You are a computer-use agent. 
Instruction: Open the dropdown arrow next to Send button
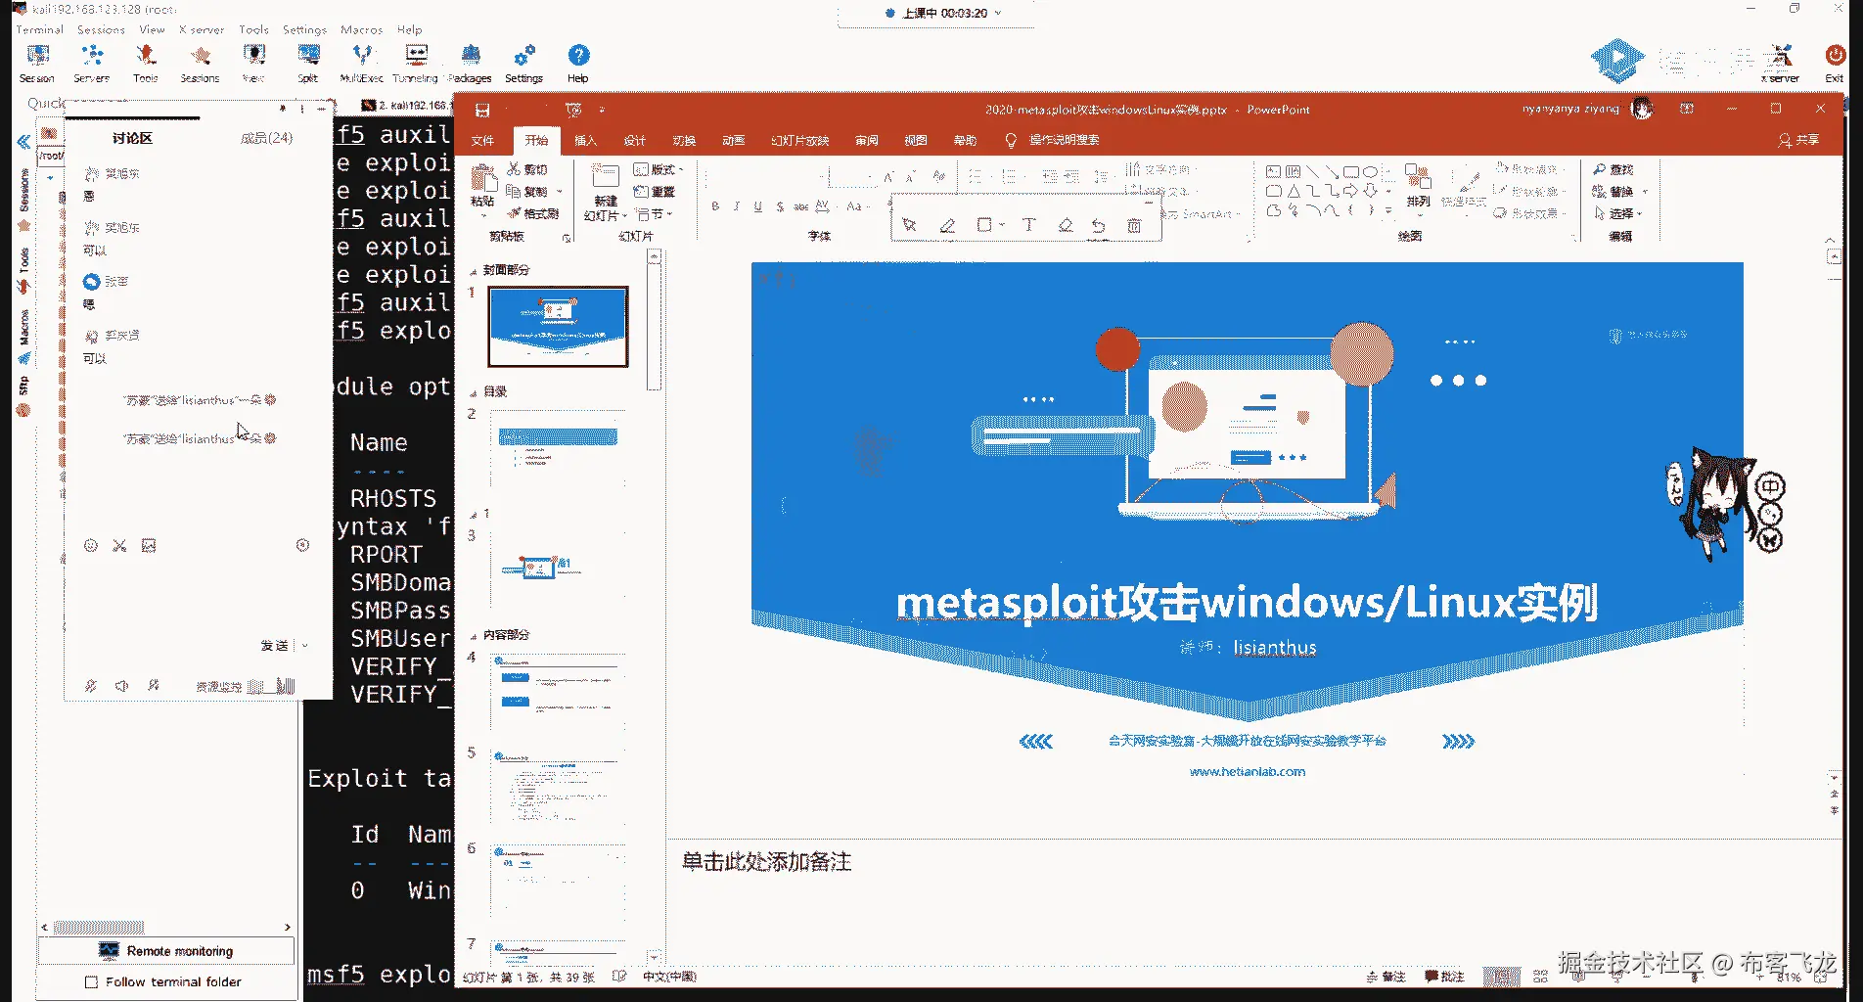[305, 646]
